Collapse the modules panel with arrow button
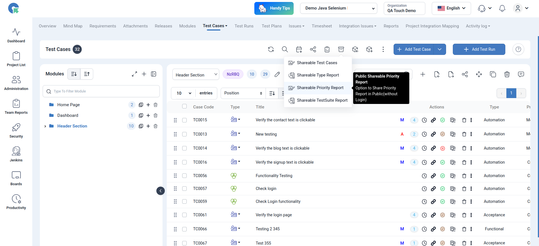This screenshot has width=539, height=246. [x=160, y=191]
